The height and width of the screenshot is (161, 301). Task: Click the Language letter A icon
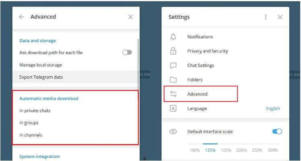tap(173, 109)
